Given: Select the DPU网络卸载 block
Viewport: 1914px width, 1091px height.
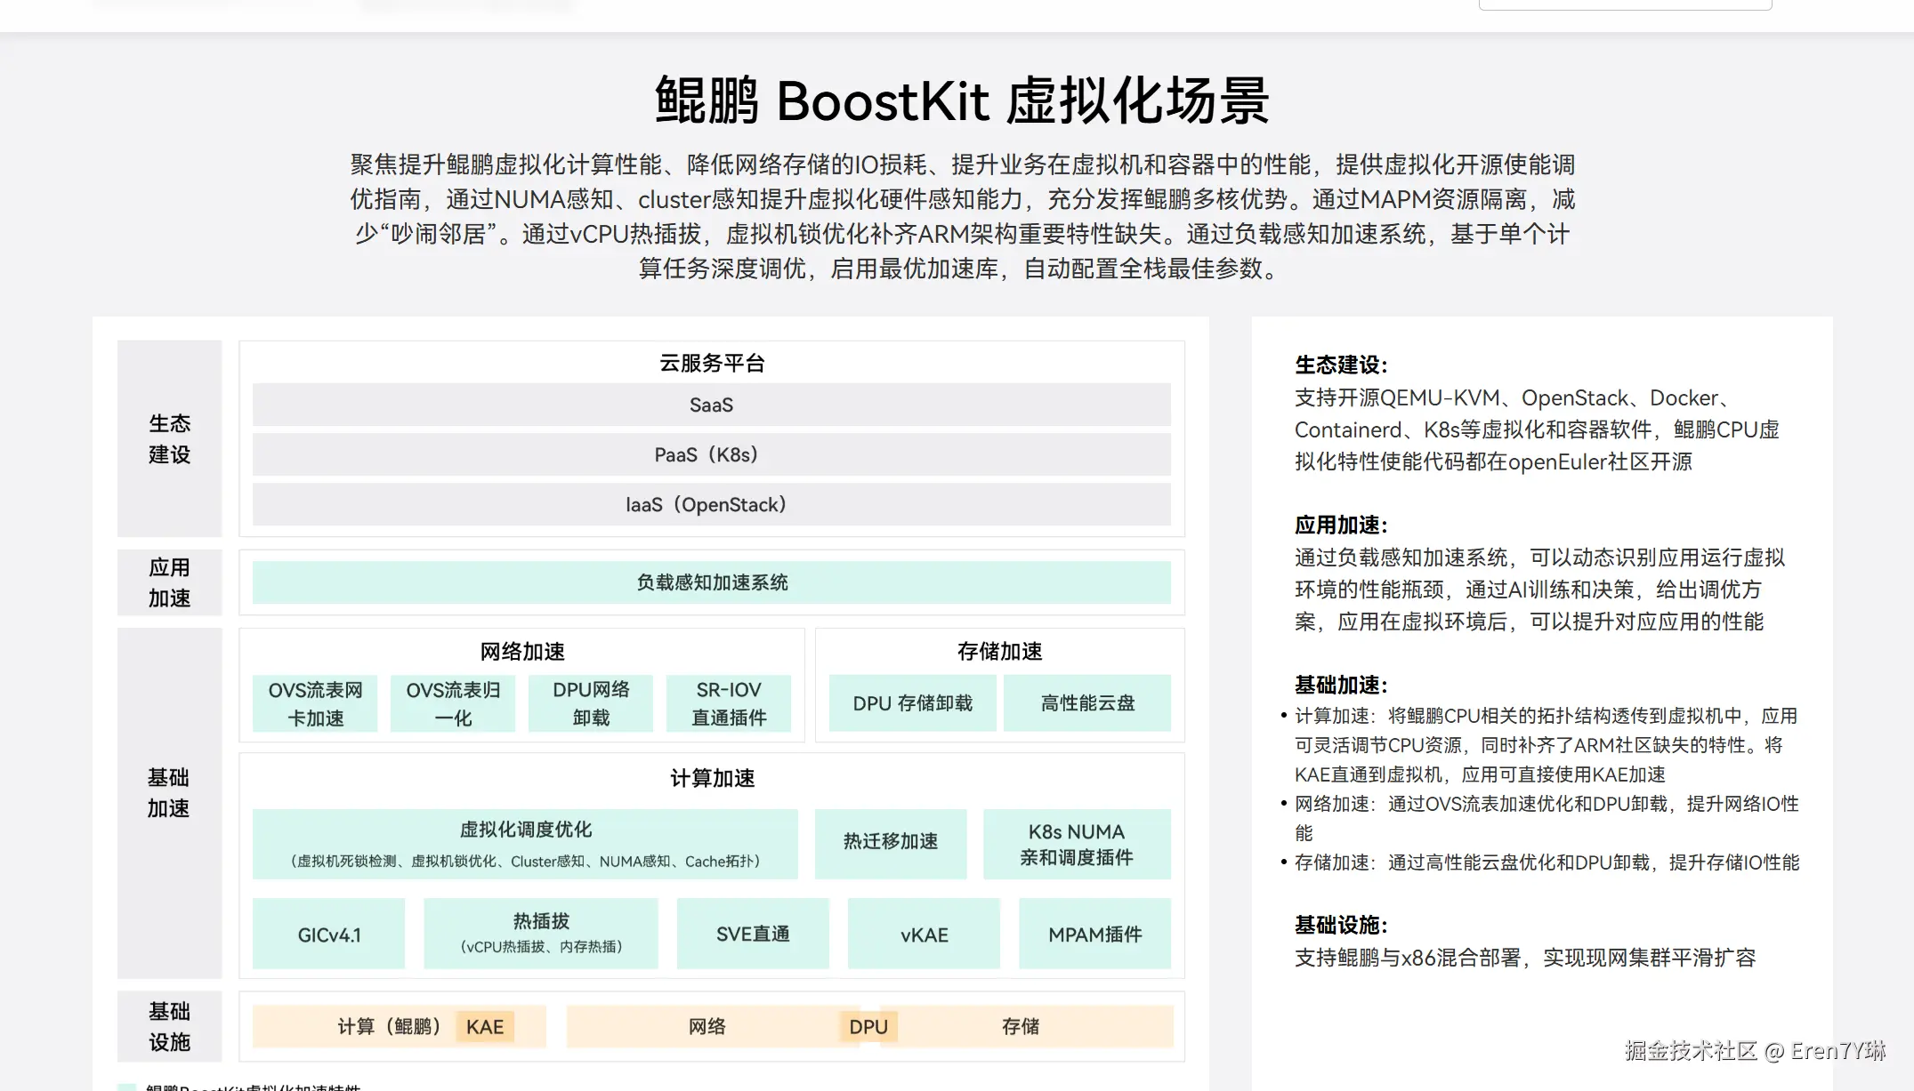Looking at the screenshot, I should [x=591, y=703].
